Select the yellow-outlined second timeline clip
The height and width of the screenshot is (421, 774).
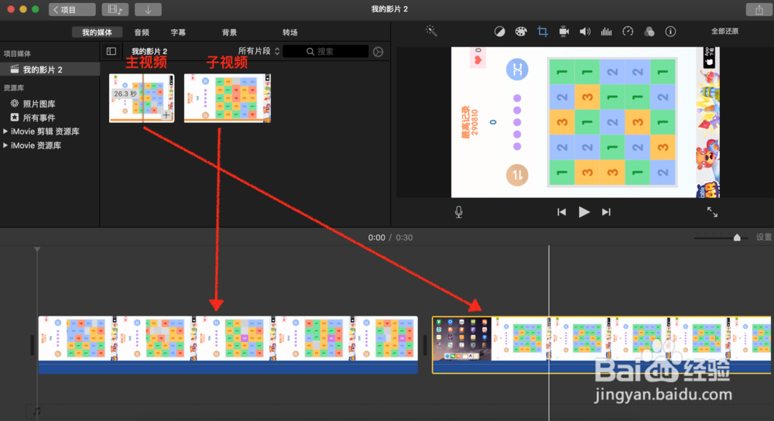coord(601,344)
